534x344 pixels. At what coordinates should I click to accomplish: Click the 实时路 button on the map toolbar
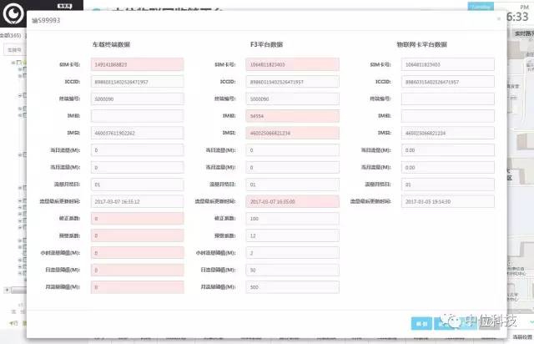pyautogui.click(x=523, y=33)
